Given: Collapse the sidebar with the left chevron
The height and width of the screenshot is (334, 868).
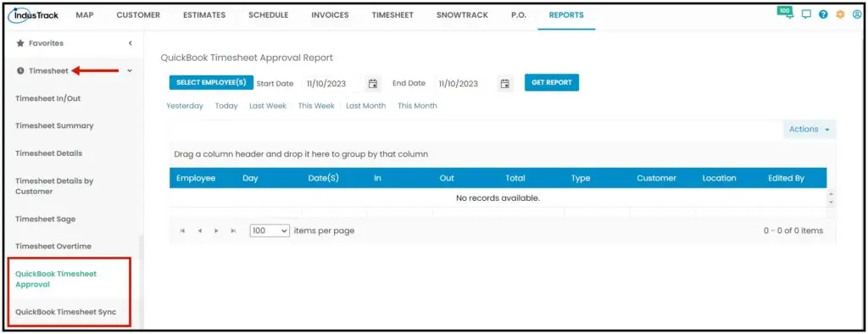Looking at the screenshot, I should [x=130, y=43].
